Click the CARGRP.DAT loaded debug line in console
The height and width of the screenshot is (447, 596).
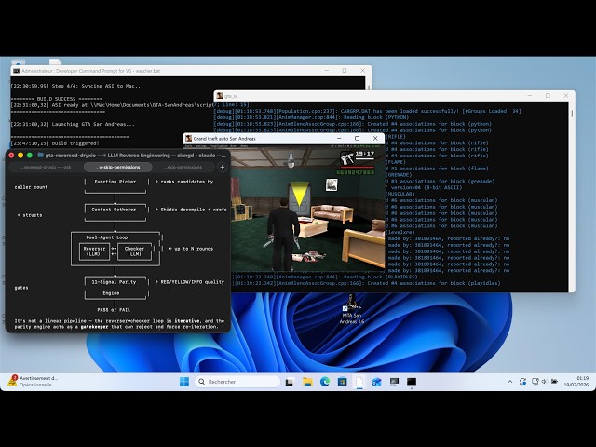tap(367, 111)
